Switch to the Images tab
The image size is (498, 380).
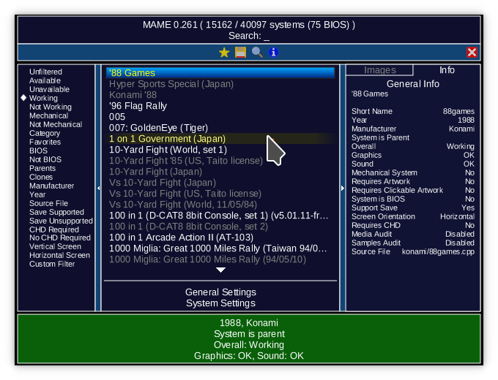(x=379, y=70)
